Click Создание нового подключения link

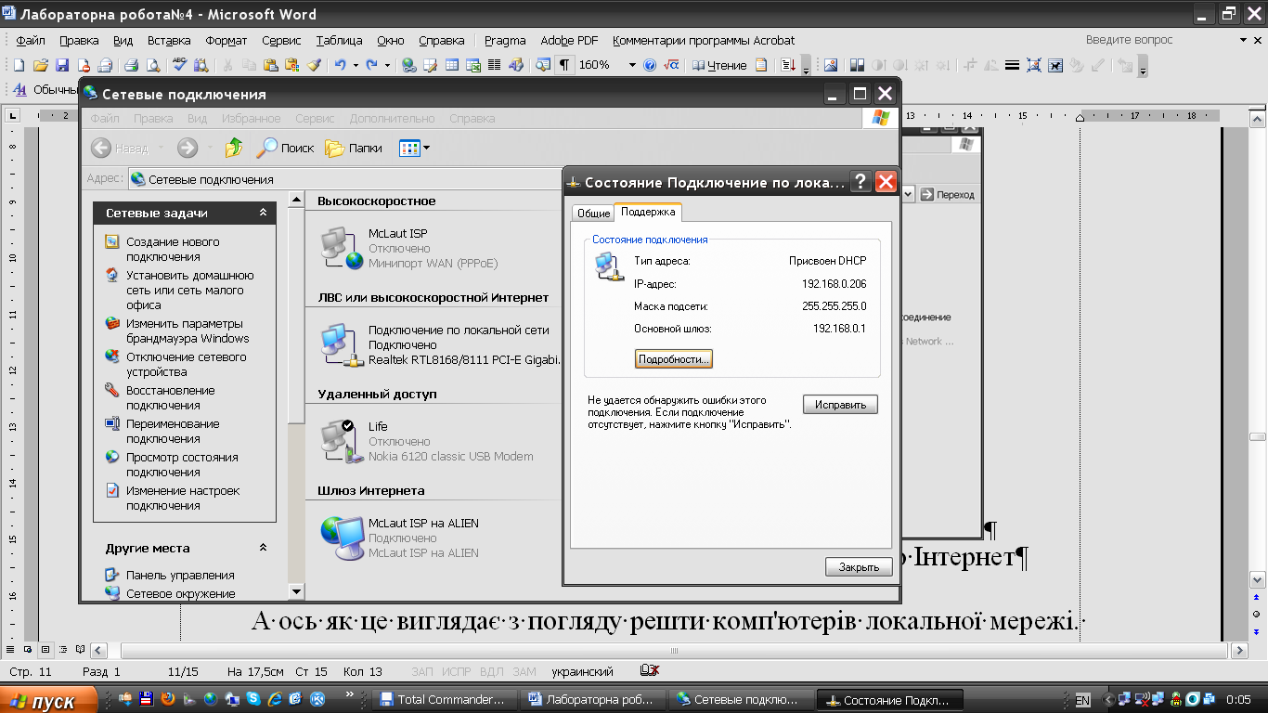(x=173, y=249)
